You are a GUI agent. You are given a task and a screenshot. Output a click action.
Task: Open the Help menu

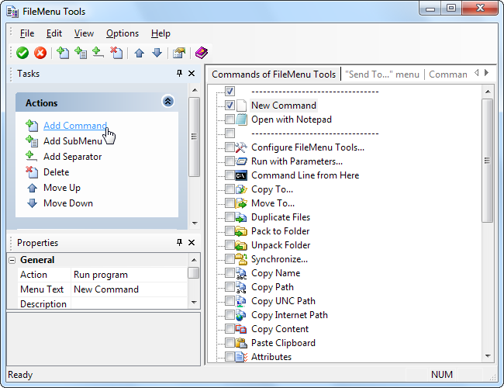161,33
